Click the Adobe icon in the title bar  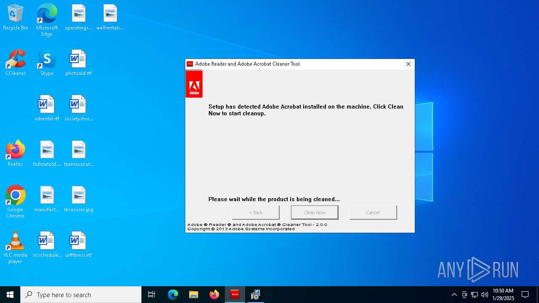190,64
